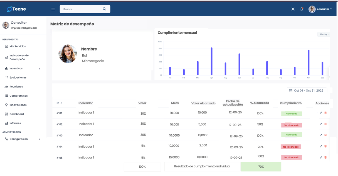Open the notifications bell
The height and width of the screenshot is (176, 338).
[302, 9]
